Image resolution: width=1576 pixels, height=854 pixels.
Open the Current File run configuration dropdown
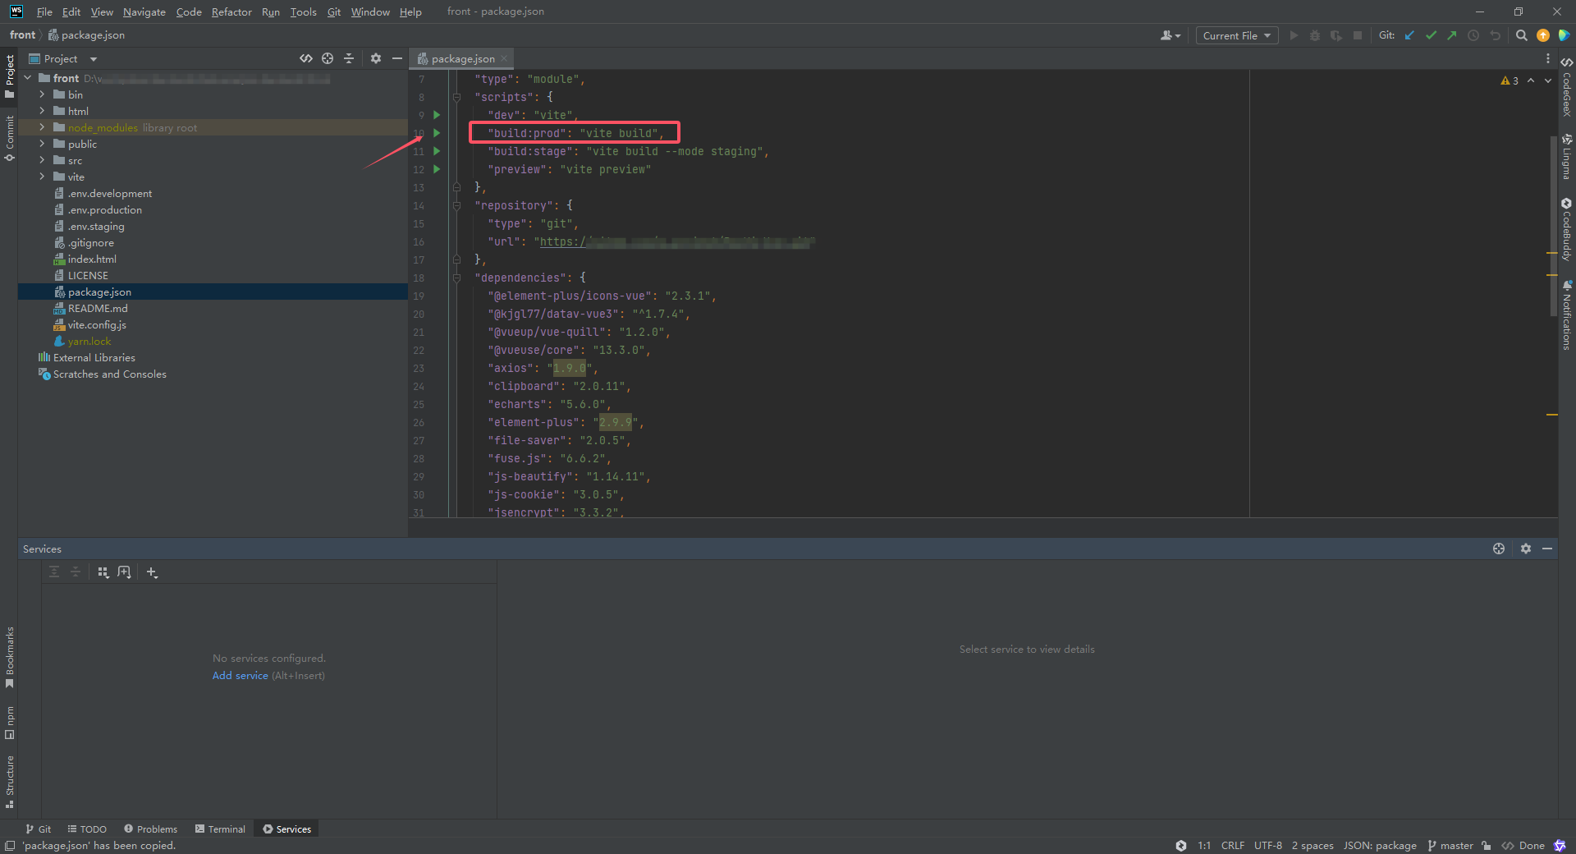click(x=1235, y=35)
